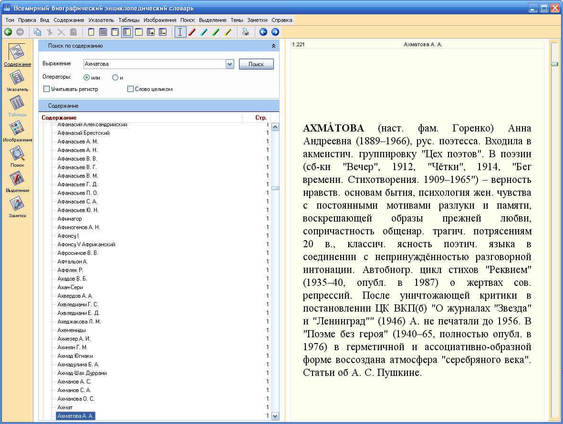Select the yellow highlighter marker

pos(228,32)
